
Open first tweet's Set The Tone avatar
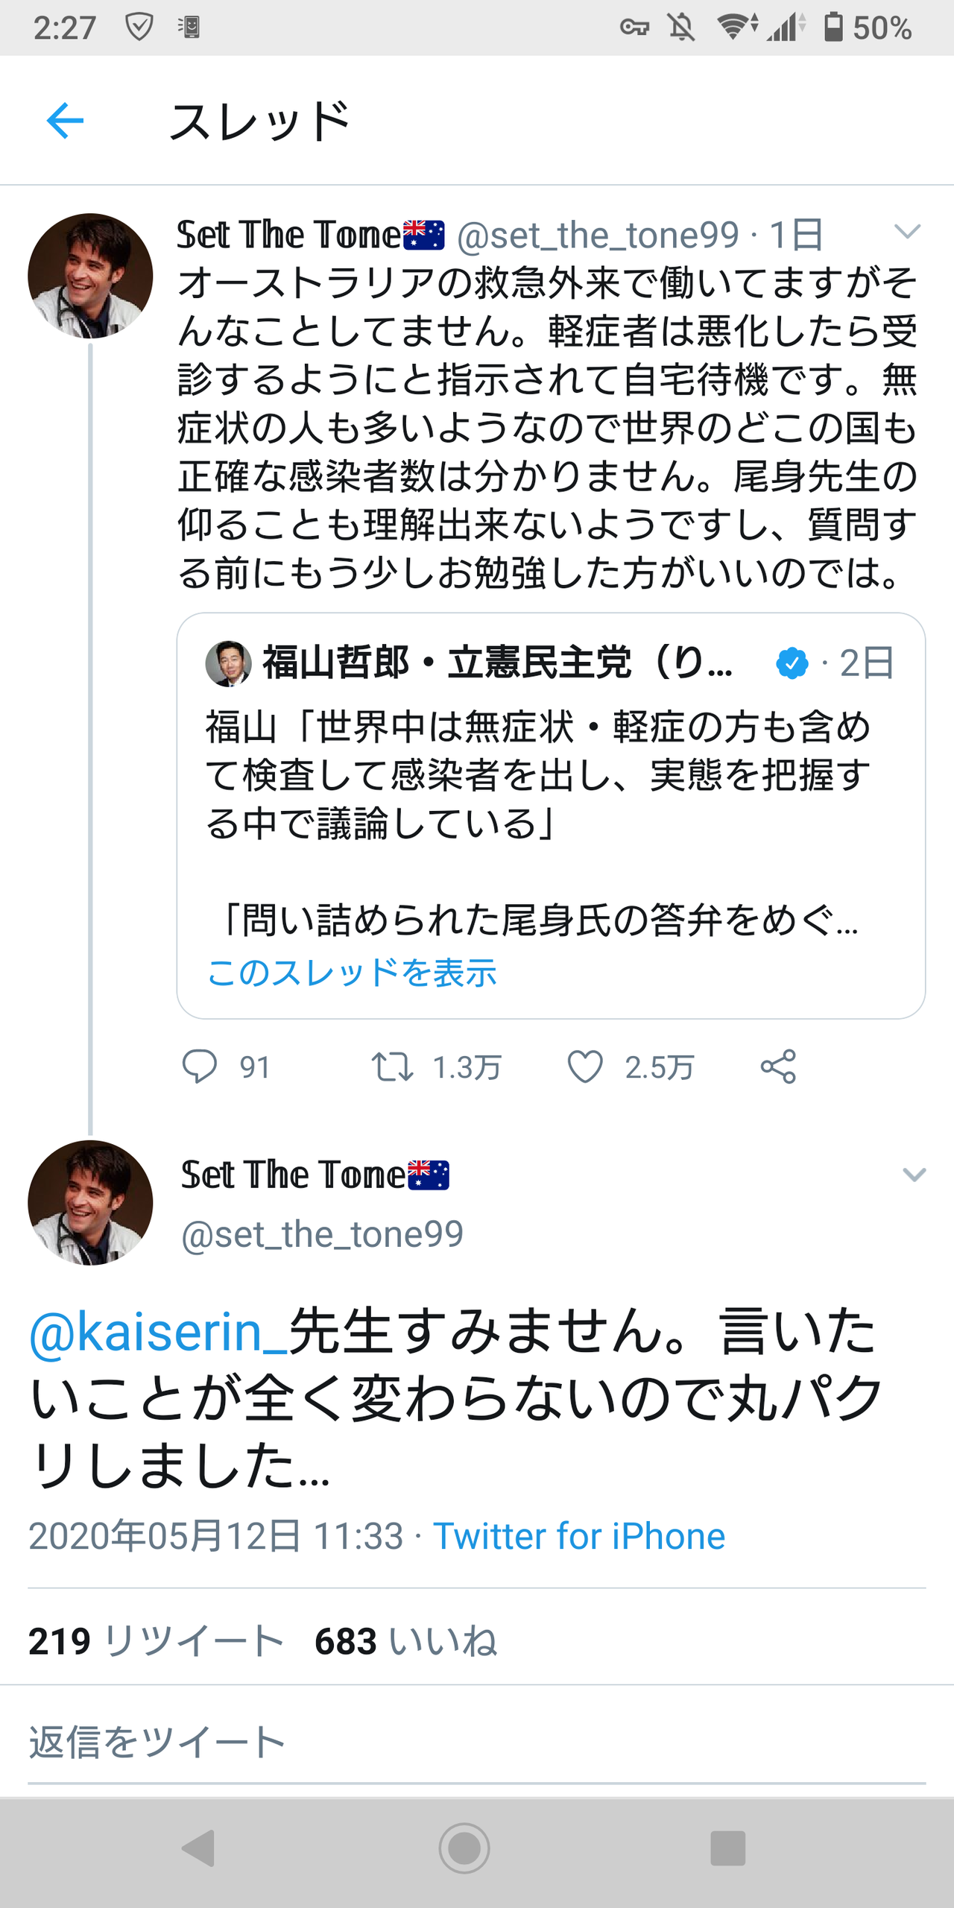tap(90, 276)
